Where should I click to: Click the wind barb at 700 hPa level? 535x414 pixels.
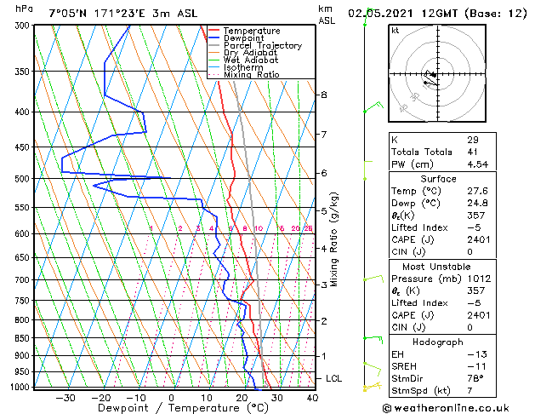[x=373, y=279]
